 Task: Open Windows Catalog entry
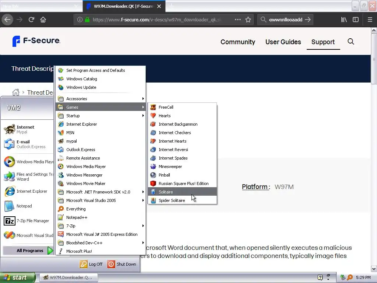coord(101,79)
